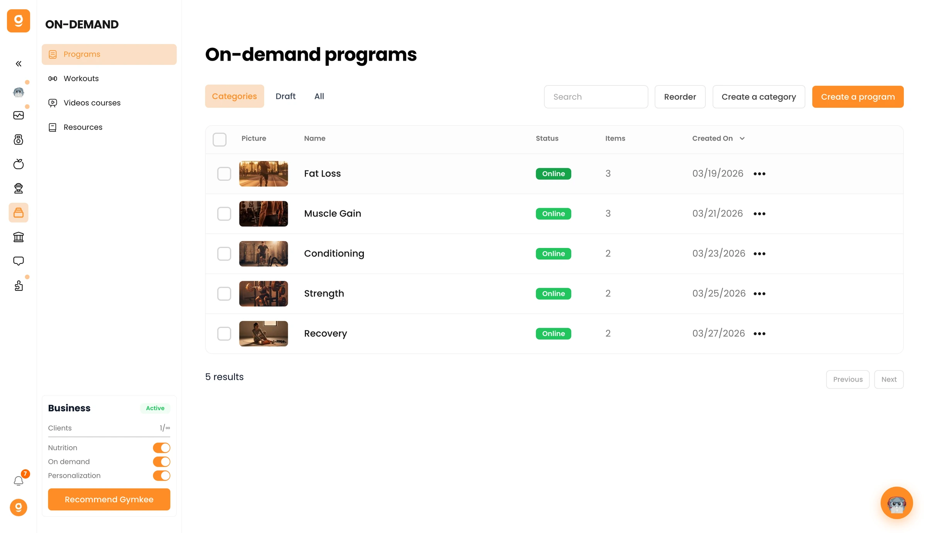Switch to the Draft tab
927x533 pixels.
285,96
